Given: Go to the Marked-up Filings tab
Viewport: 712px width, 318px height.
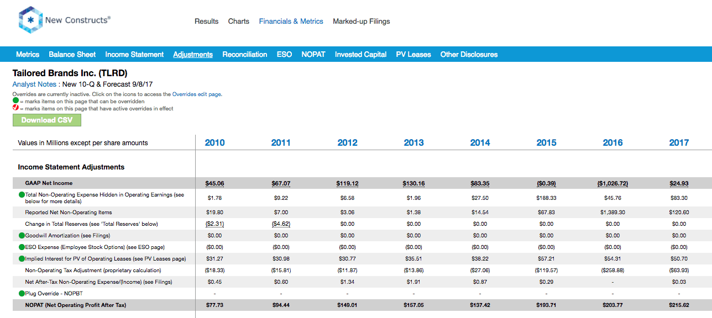Looking at the screenshot, I should (362, 22).
